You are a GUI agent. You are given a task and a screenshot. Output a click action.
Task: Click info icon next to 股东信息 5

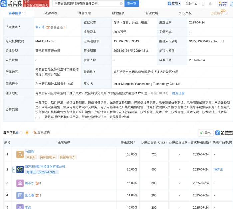pos(21,133)
